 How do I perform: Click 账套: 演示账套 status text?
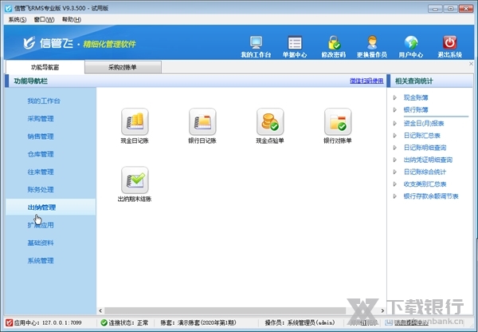pyautogui.click(x=198, y=322)
